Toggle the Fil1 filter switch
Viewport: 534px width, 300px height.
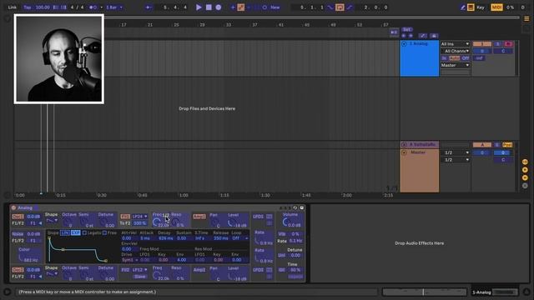tap(125, 217)
